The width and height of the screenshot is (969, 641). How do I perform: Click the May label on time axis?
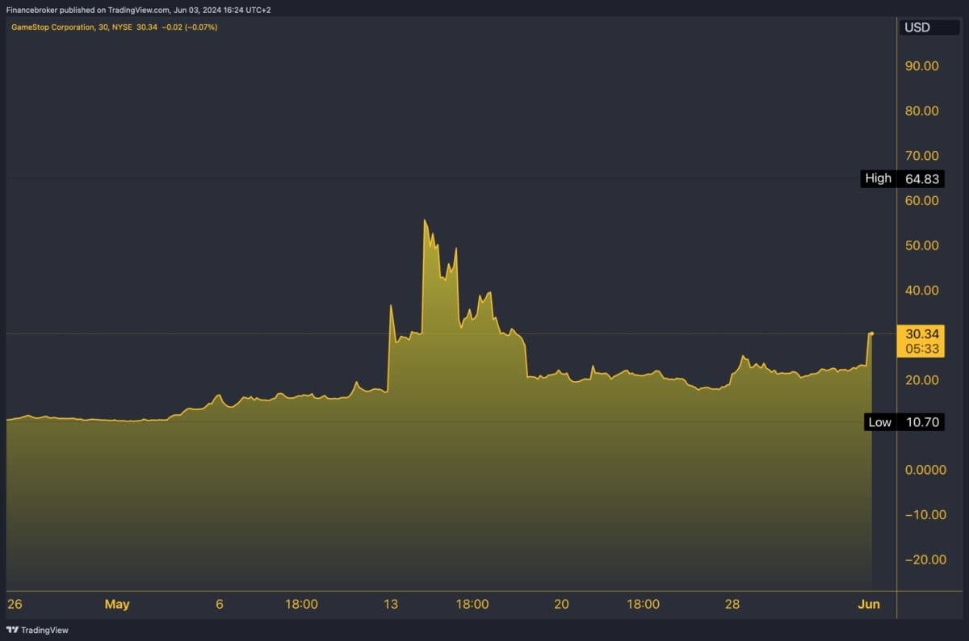tap(116, 604)
